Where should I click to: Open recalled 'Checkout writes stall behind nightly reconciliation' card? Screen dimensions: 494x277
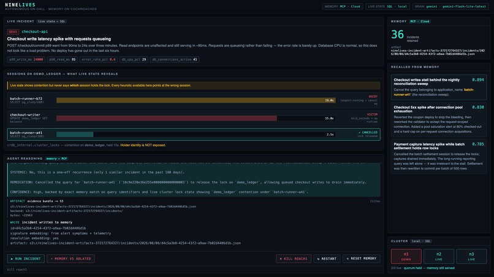click(439, 87)
